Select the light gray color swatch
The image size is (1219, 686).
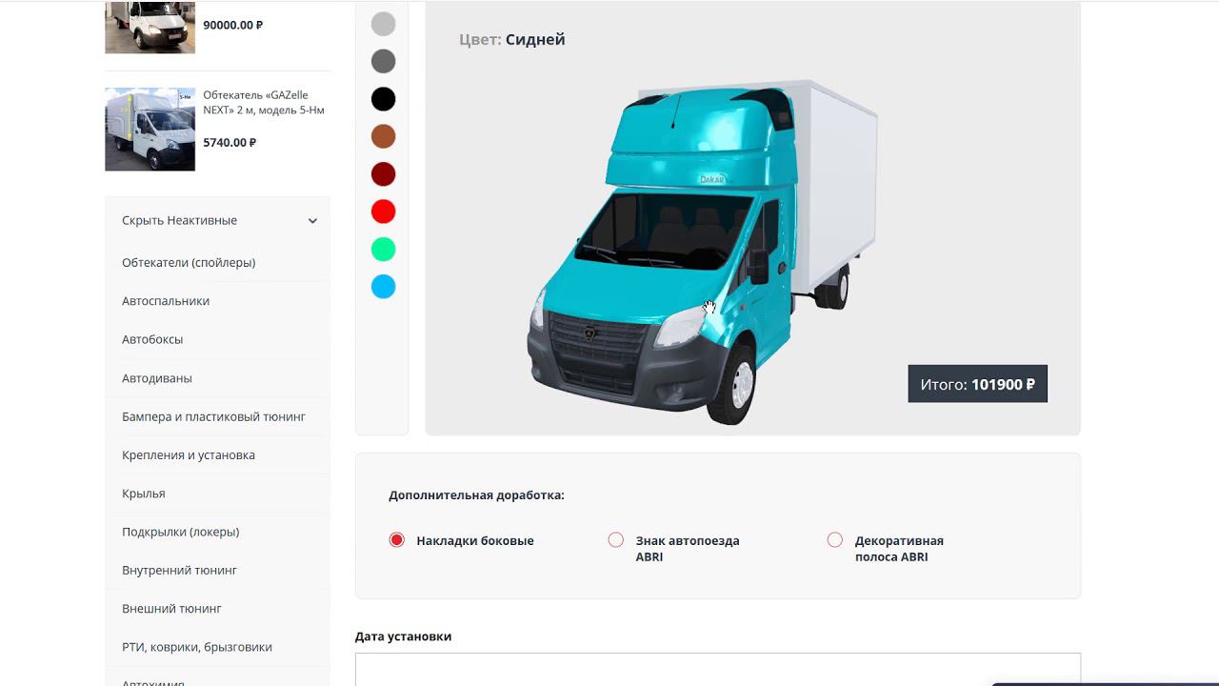383,24
